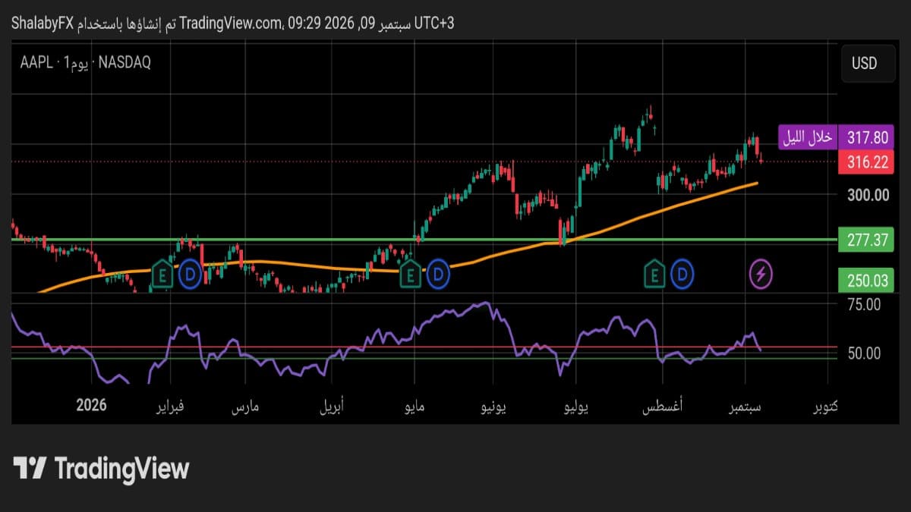Select the red 316.22 last price label
The width and height of the screenshot is (911, 512).
pyautogui.click(x=867, y=161)
